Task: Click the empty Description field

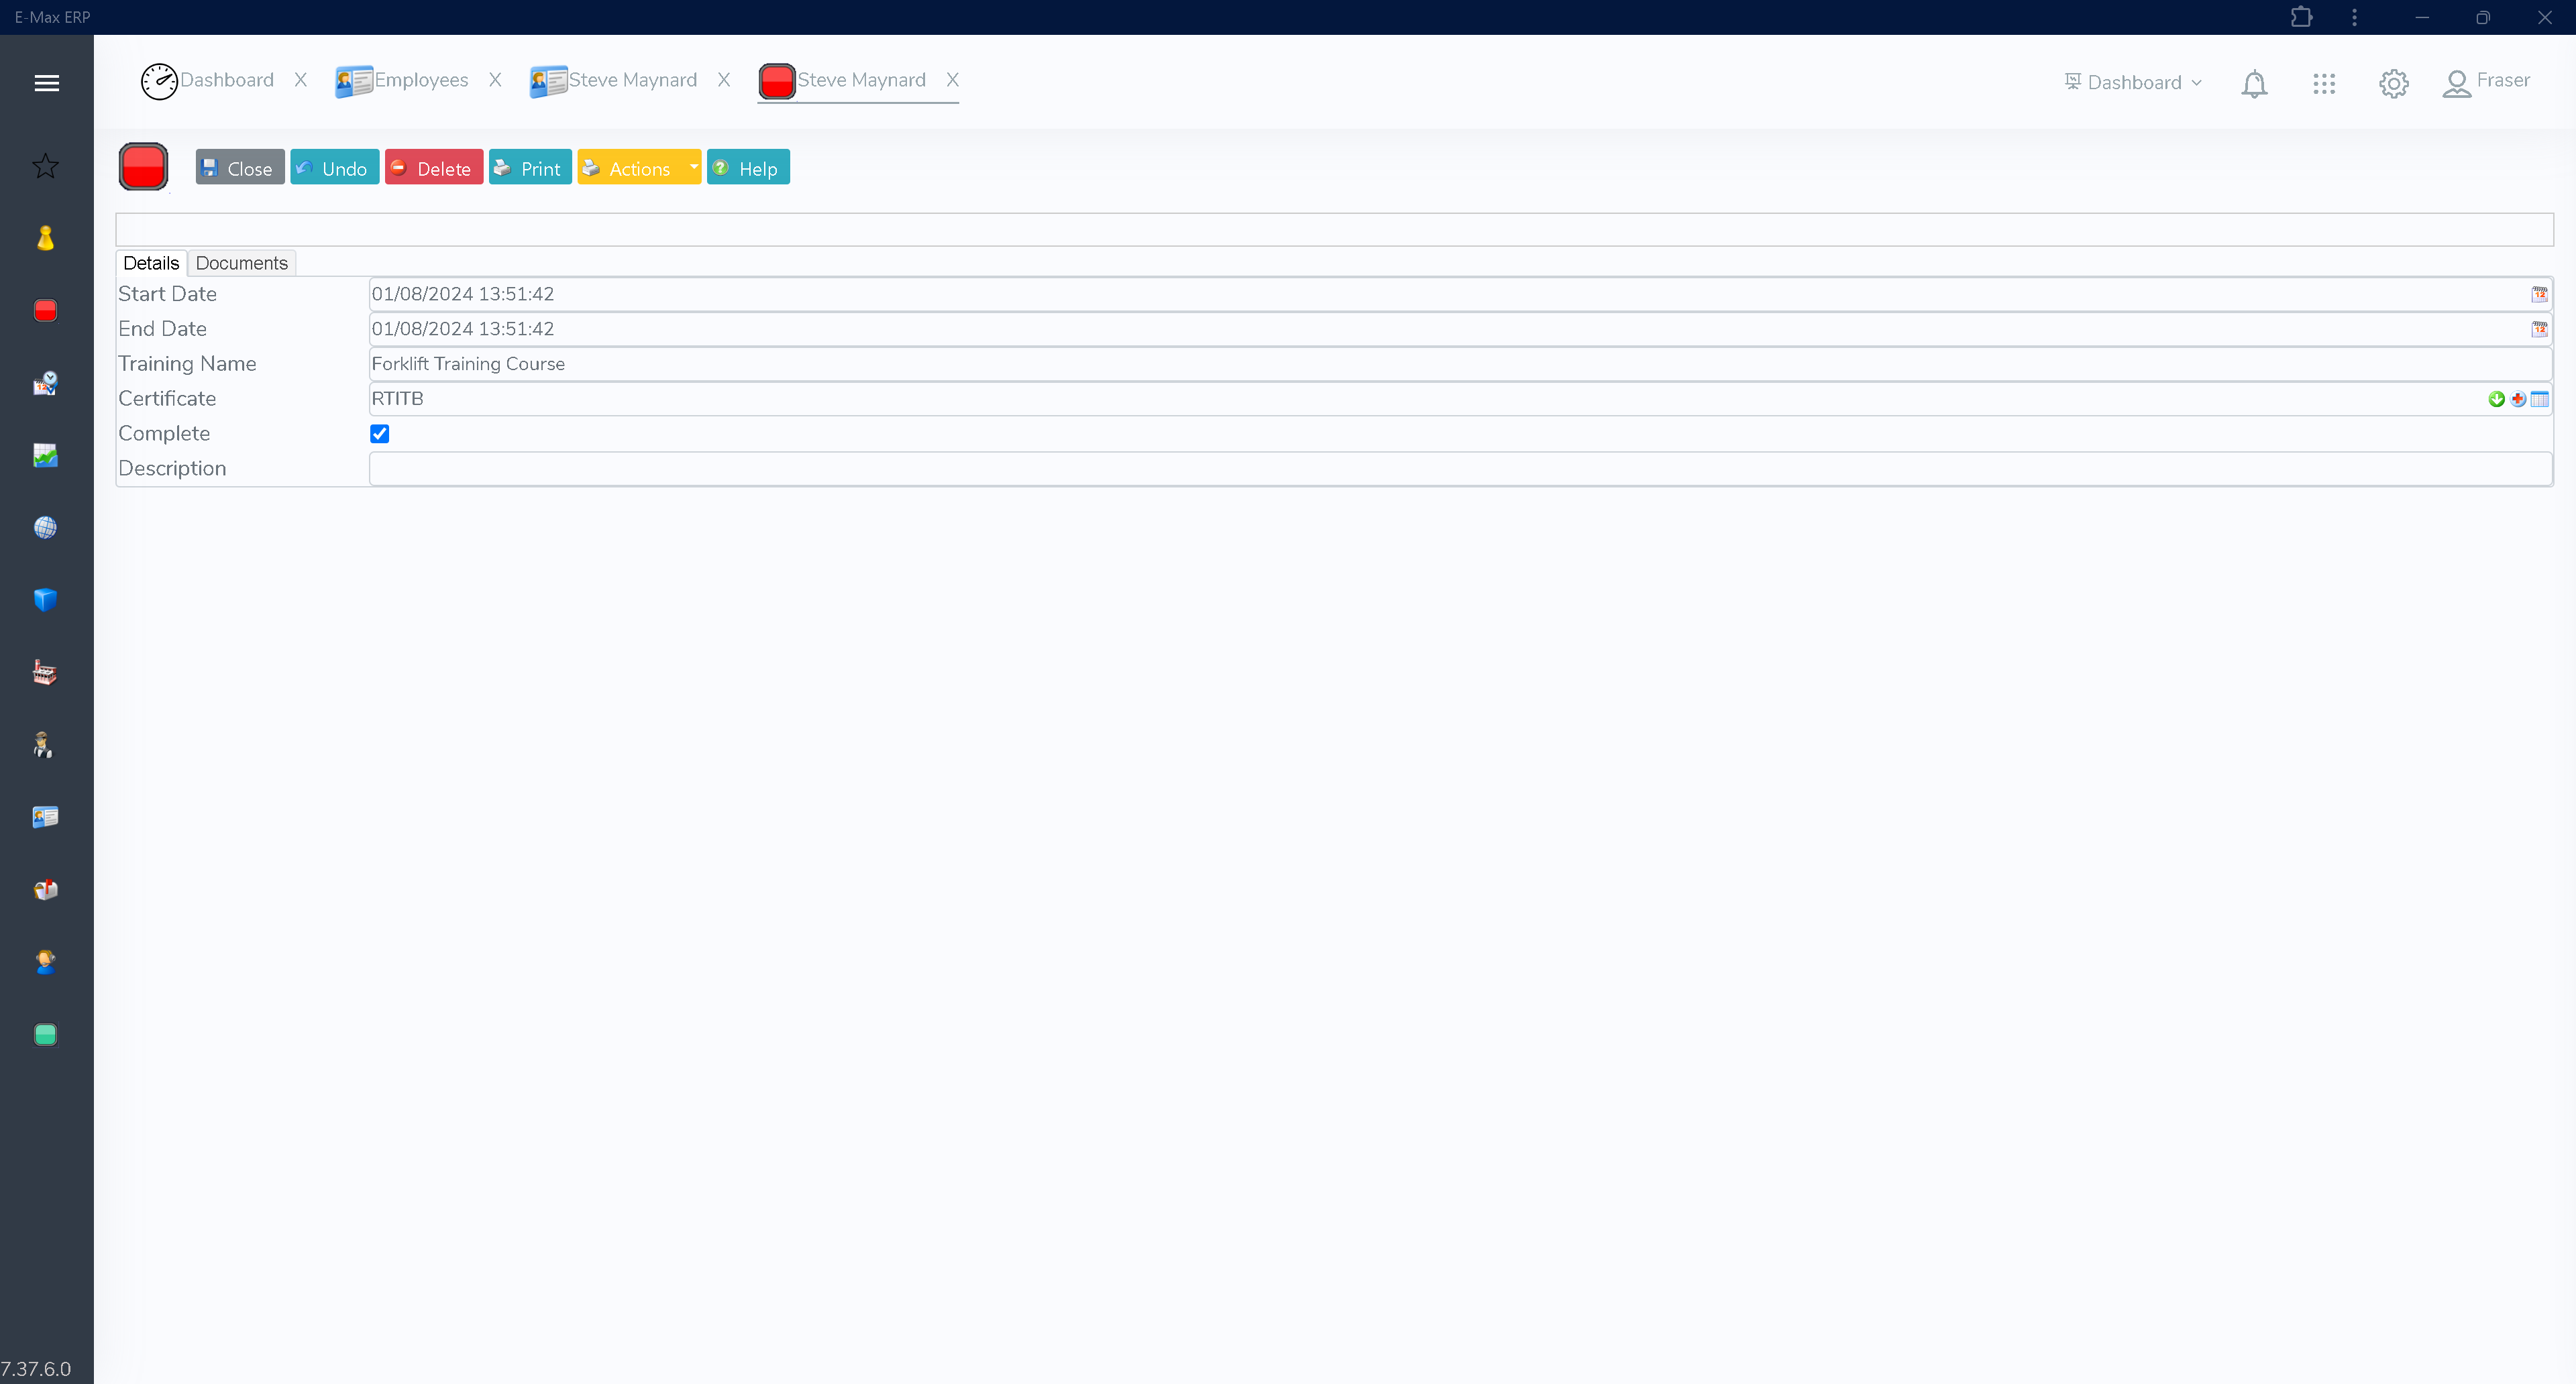Action: [1460, 469]
